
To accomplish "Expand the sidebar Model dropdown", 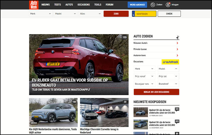I will click(168, 69).
